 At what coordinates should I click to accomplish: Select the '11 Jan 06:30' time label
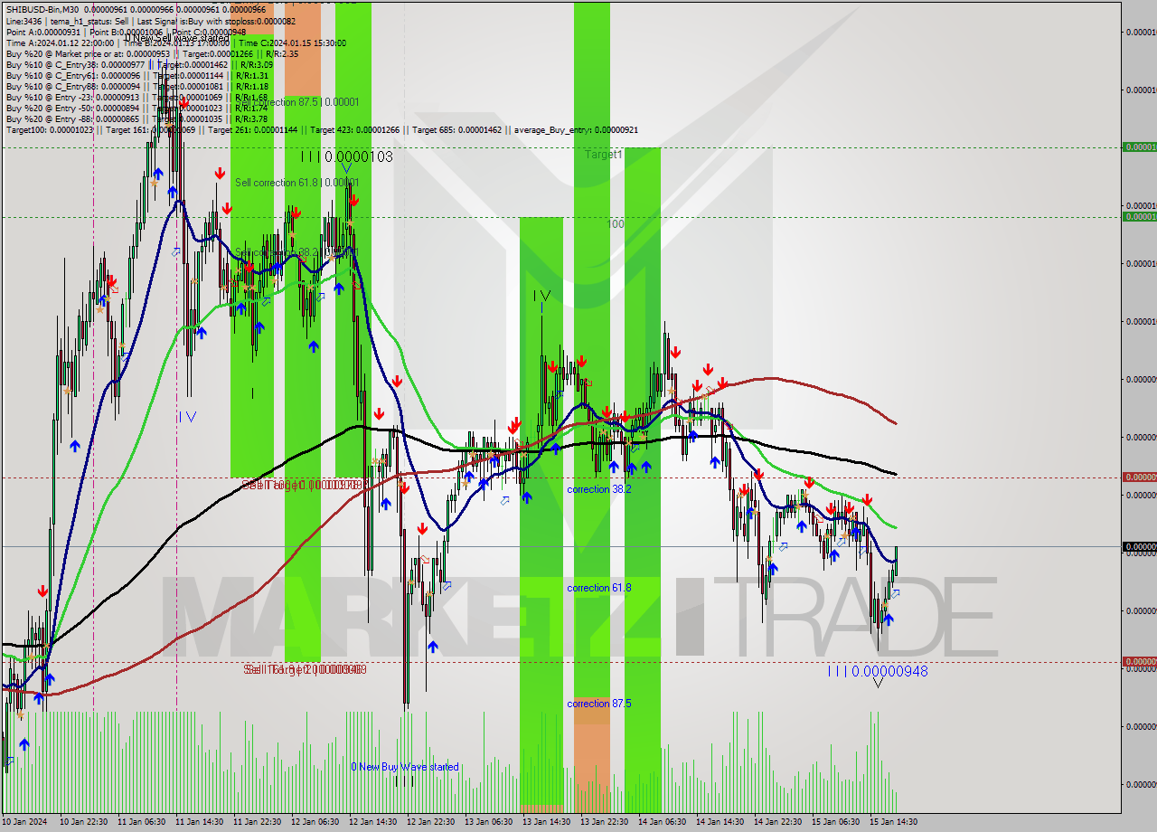pos(141,822)
